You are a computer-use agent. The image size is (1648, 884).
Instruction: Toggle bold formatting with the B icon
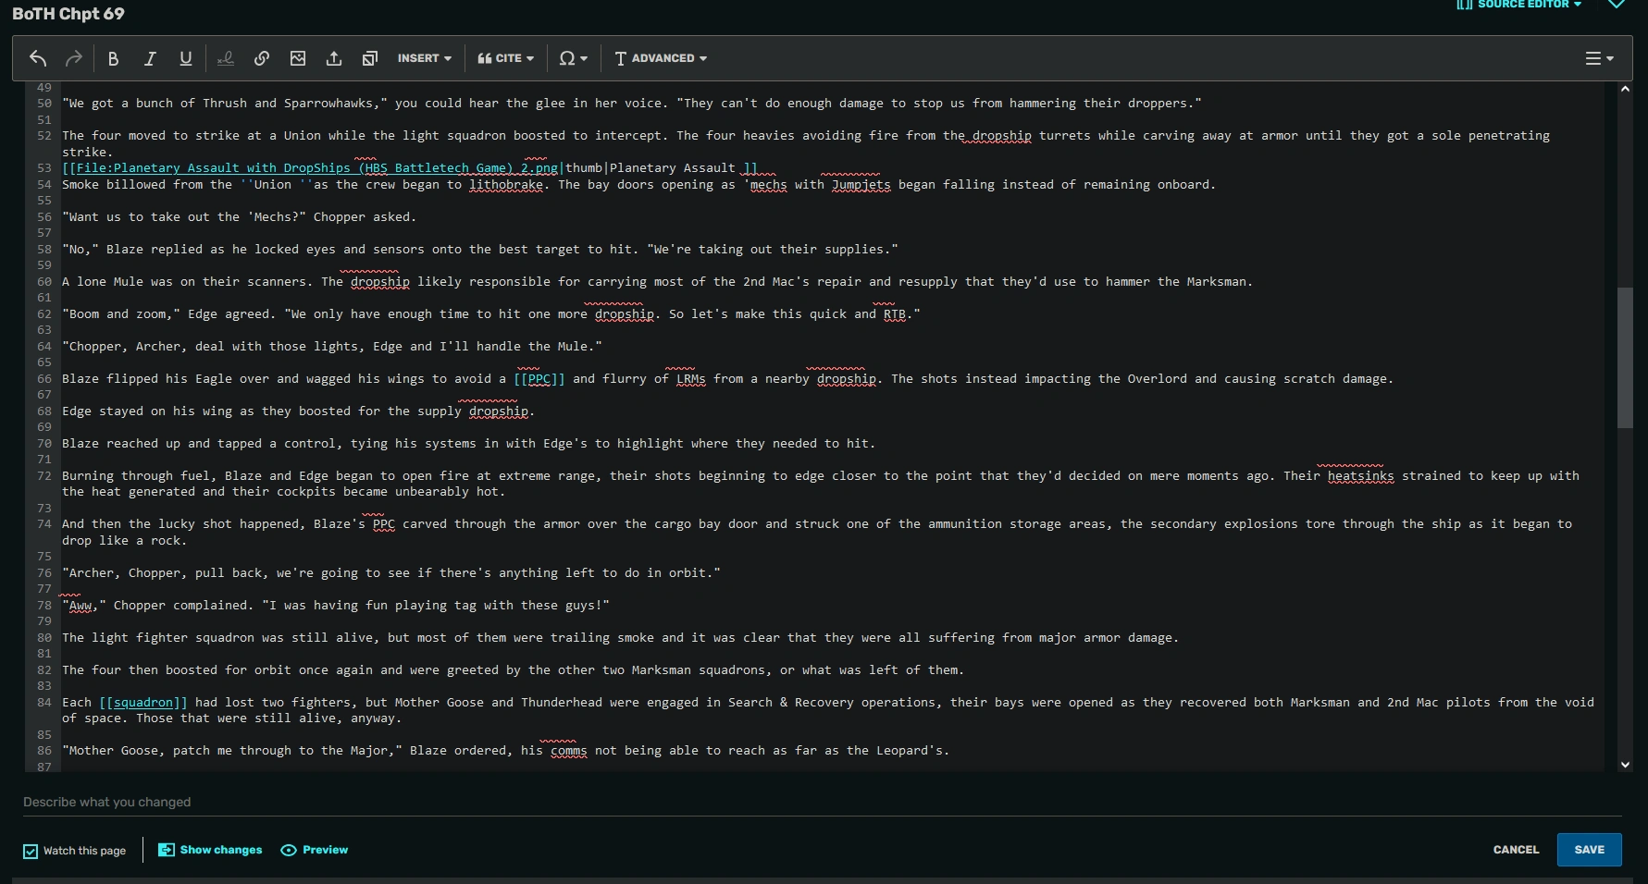(x=114, y=57)
